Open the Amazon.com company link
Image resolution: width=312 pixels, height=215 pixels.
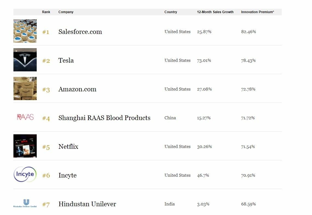pyautogui.click(x=78, y=89)
